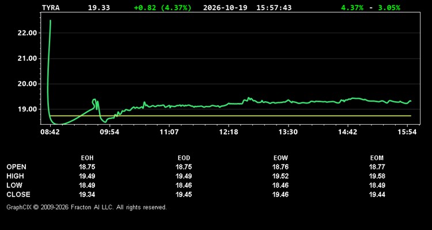Select the 08:42 time axis label
Screen dimensions: 432x230
50,132
